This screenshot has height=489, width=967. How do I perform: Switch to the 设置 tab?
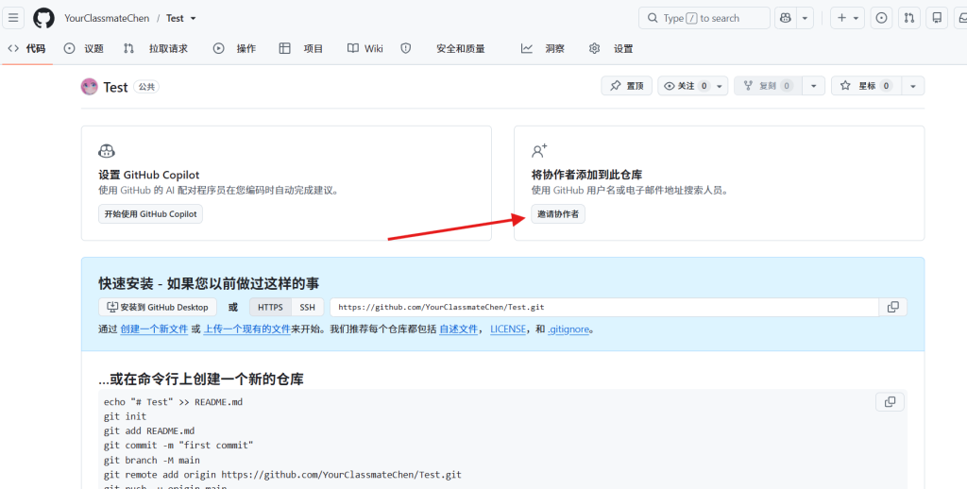coord(611,48)
